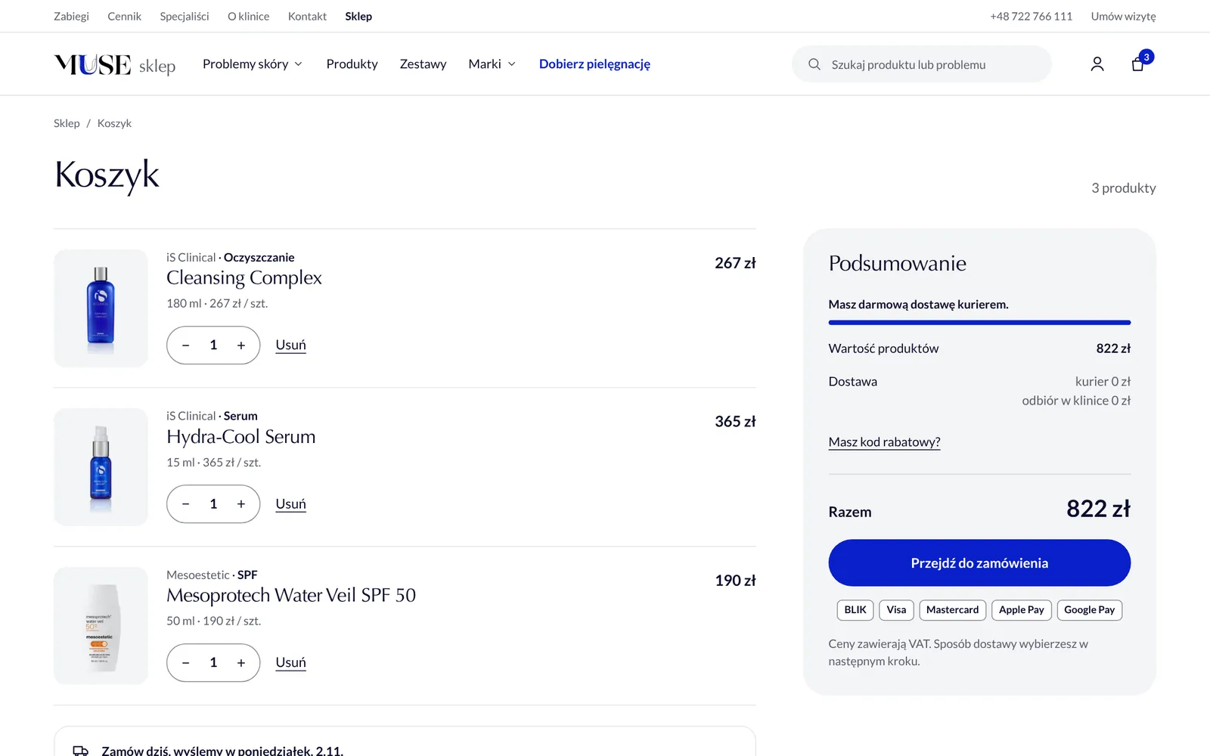1210x756 pixels.
Task: Decrease quantity of Mesoprotech Water Veil
Action: coord(186,663)
